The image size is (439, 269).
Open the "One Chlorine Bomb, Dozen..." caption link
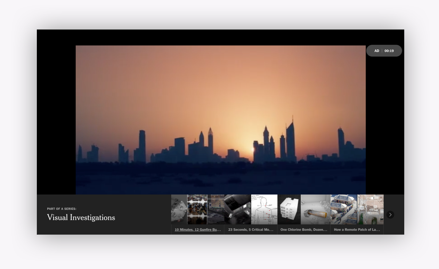[x=304, y=230]
